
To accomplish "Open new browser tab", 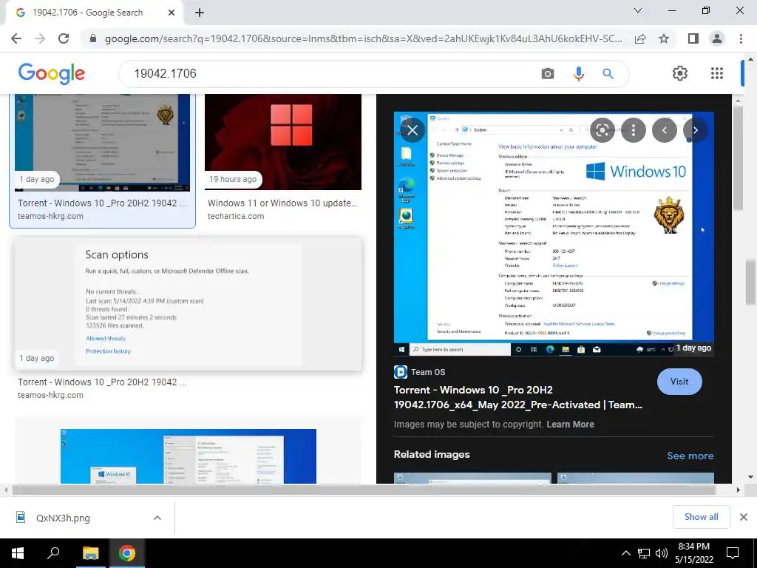I will (200, 13).
